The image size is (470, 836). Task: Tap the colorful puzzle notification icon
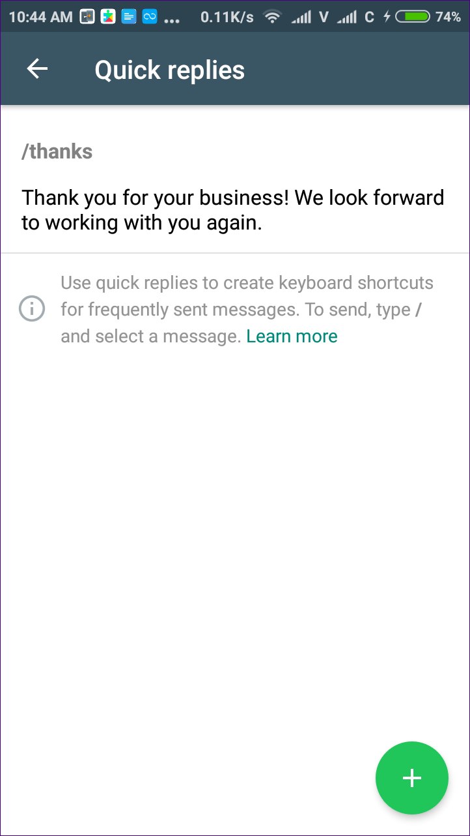(108, 17)
